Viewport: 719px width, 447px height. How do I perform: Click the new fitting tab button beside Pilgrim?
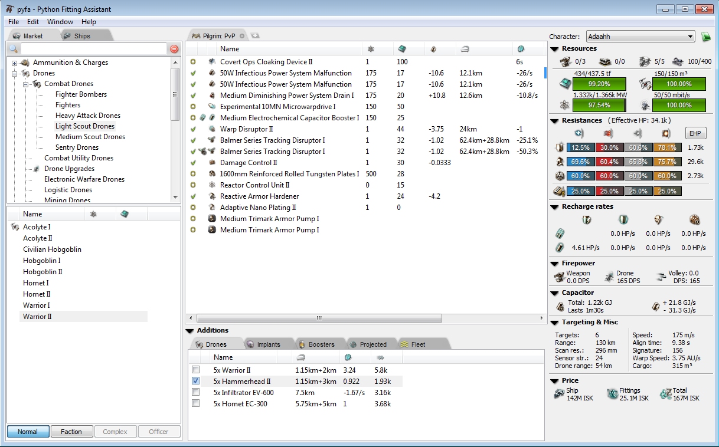pyautogui.click(x=255, y=35)
